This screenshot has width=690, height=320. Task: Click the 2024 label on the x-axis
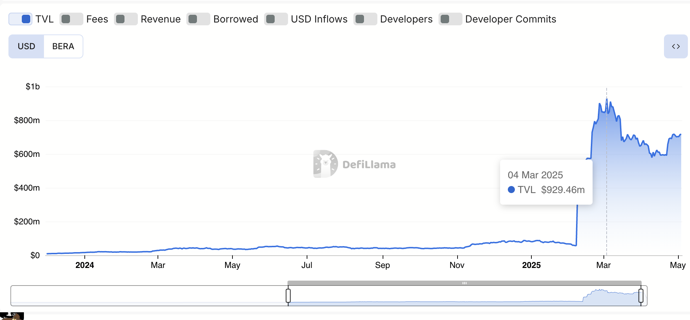click(x=84, y=265)
